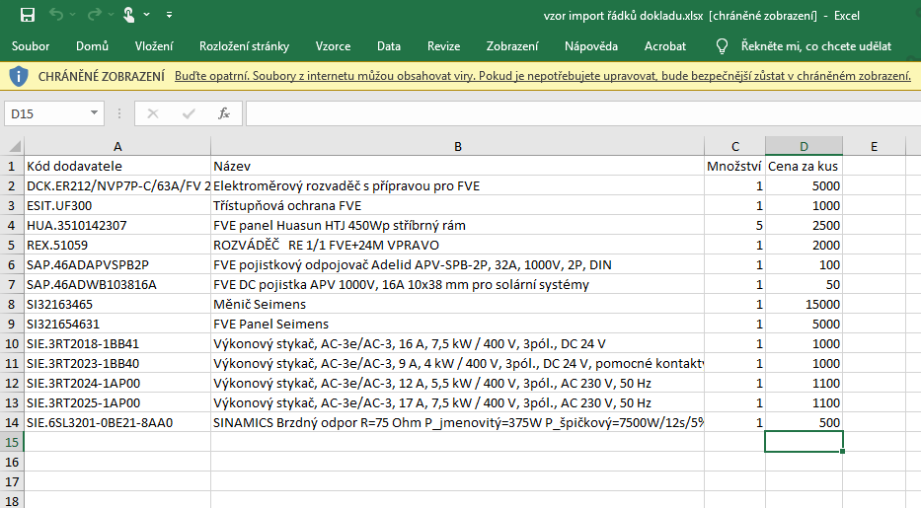This screenshot has width=921, height=508.
Task: Click the Redo arrow icon
Action: pyautogui.click(x=94, y=14)
